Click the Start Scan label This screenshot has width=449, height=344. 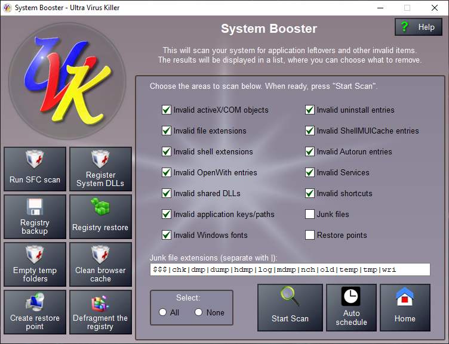pyautogui.click(x=290, y=318)
